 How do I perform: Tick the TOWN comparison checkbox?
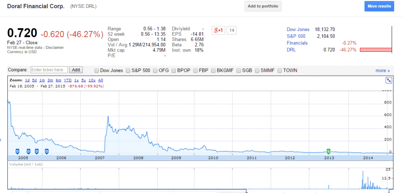pyautogui.click(x=280, y=71)
